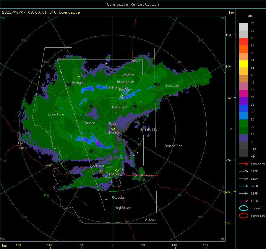Click the Banff label
This screenshot has height=249, width=266.
coord(49,165)
